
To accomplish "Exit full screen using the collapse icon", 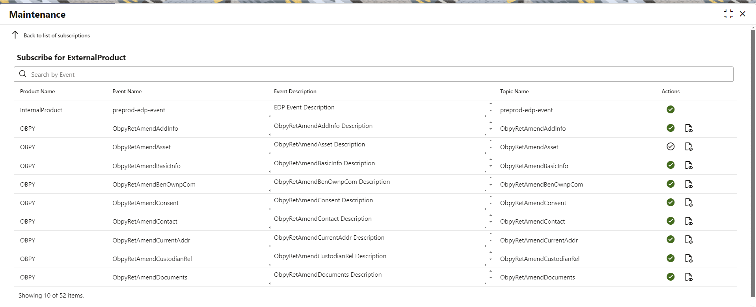I will tap(728, 14).
